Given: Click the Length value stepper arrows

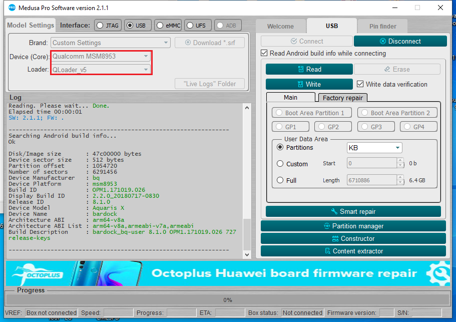Looking at the screenshot, I should pos(400,180).
